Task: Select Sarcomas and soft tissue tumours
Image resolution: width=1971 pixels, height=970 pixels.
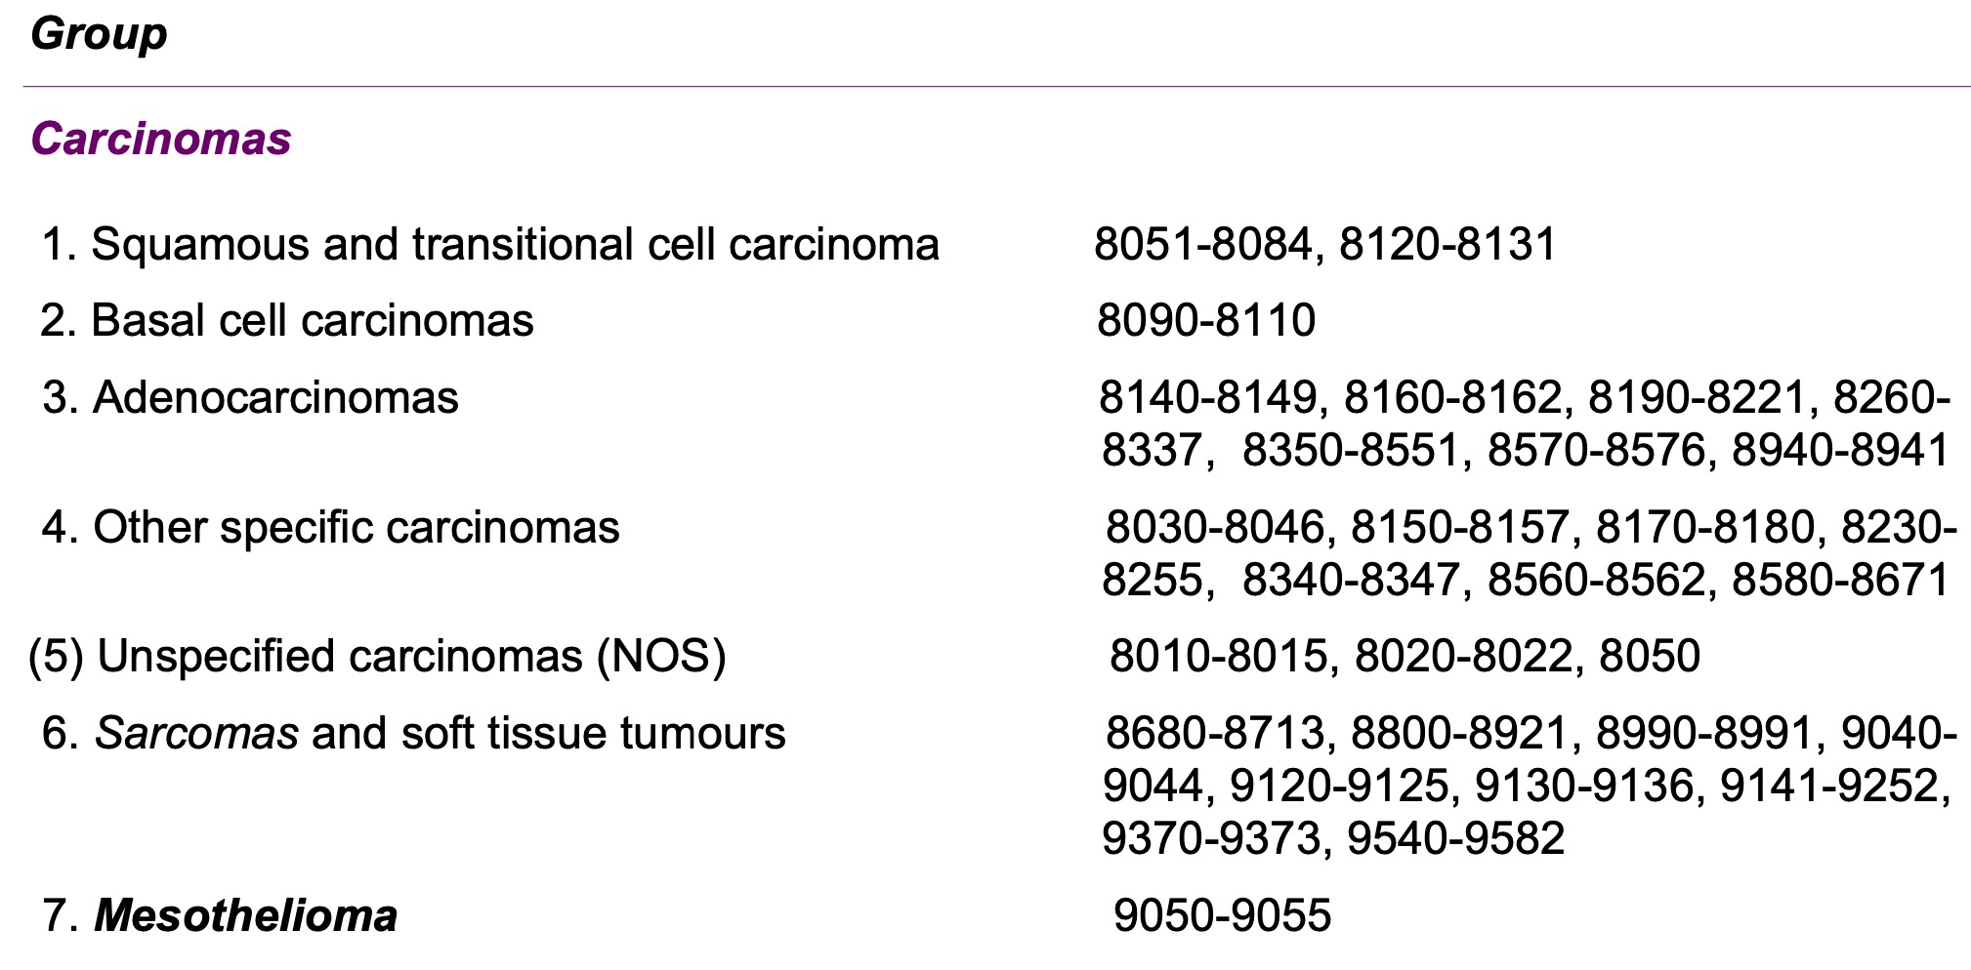Action: pyautogui.click(x=413, y=733)
